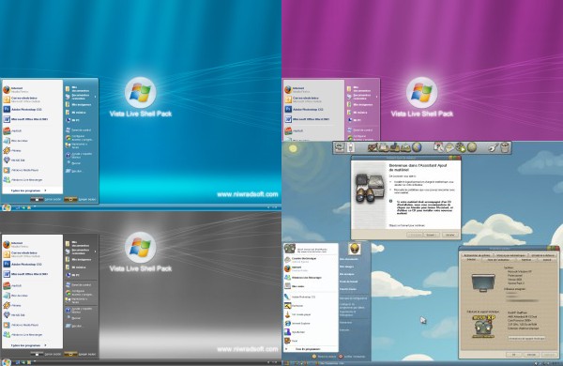
Task: Click the user avatar picture in the cartoon start menu
Action: pyautogui.click(x=355, y=249)
